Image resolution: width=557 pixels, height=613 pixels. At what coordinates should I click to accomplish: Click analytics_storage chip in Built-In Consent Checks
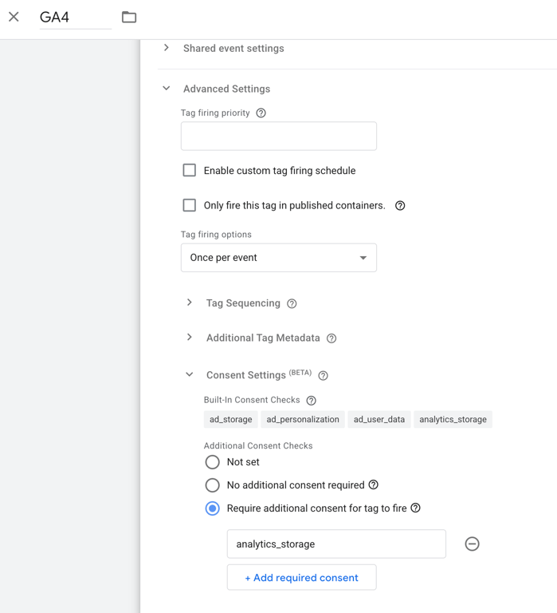(453, 420)
